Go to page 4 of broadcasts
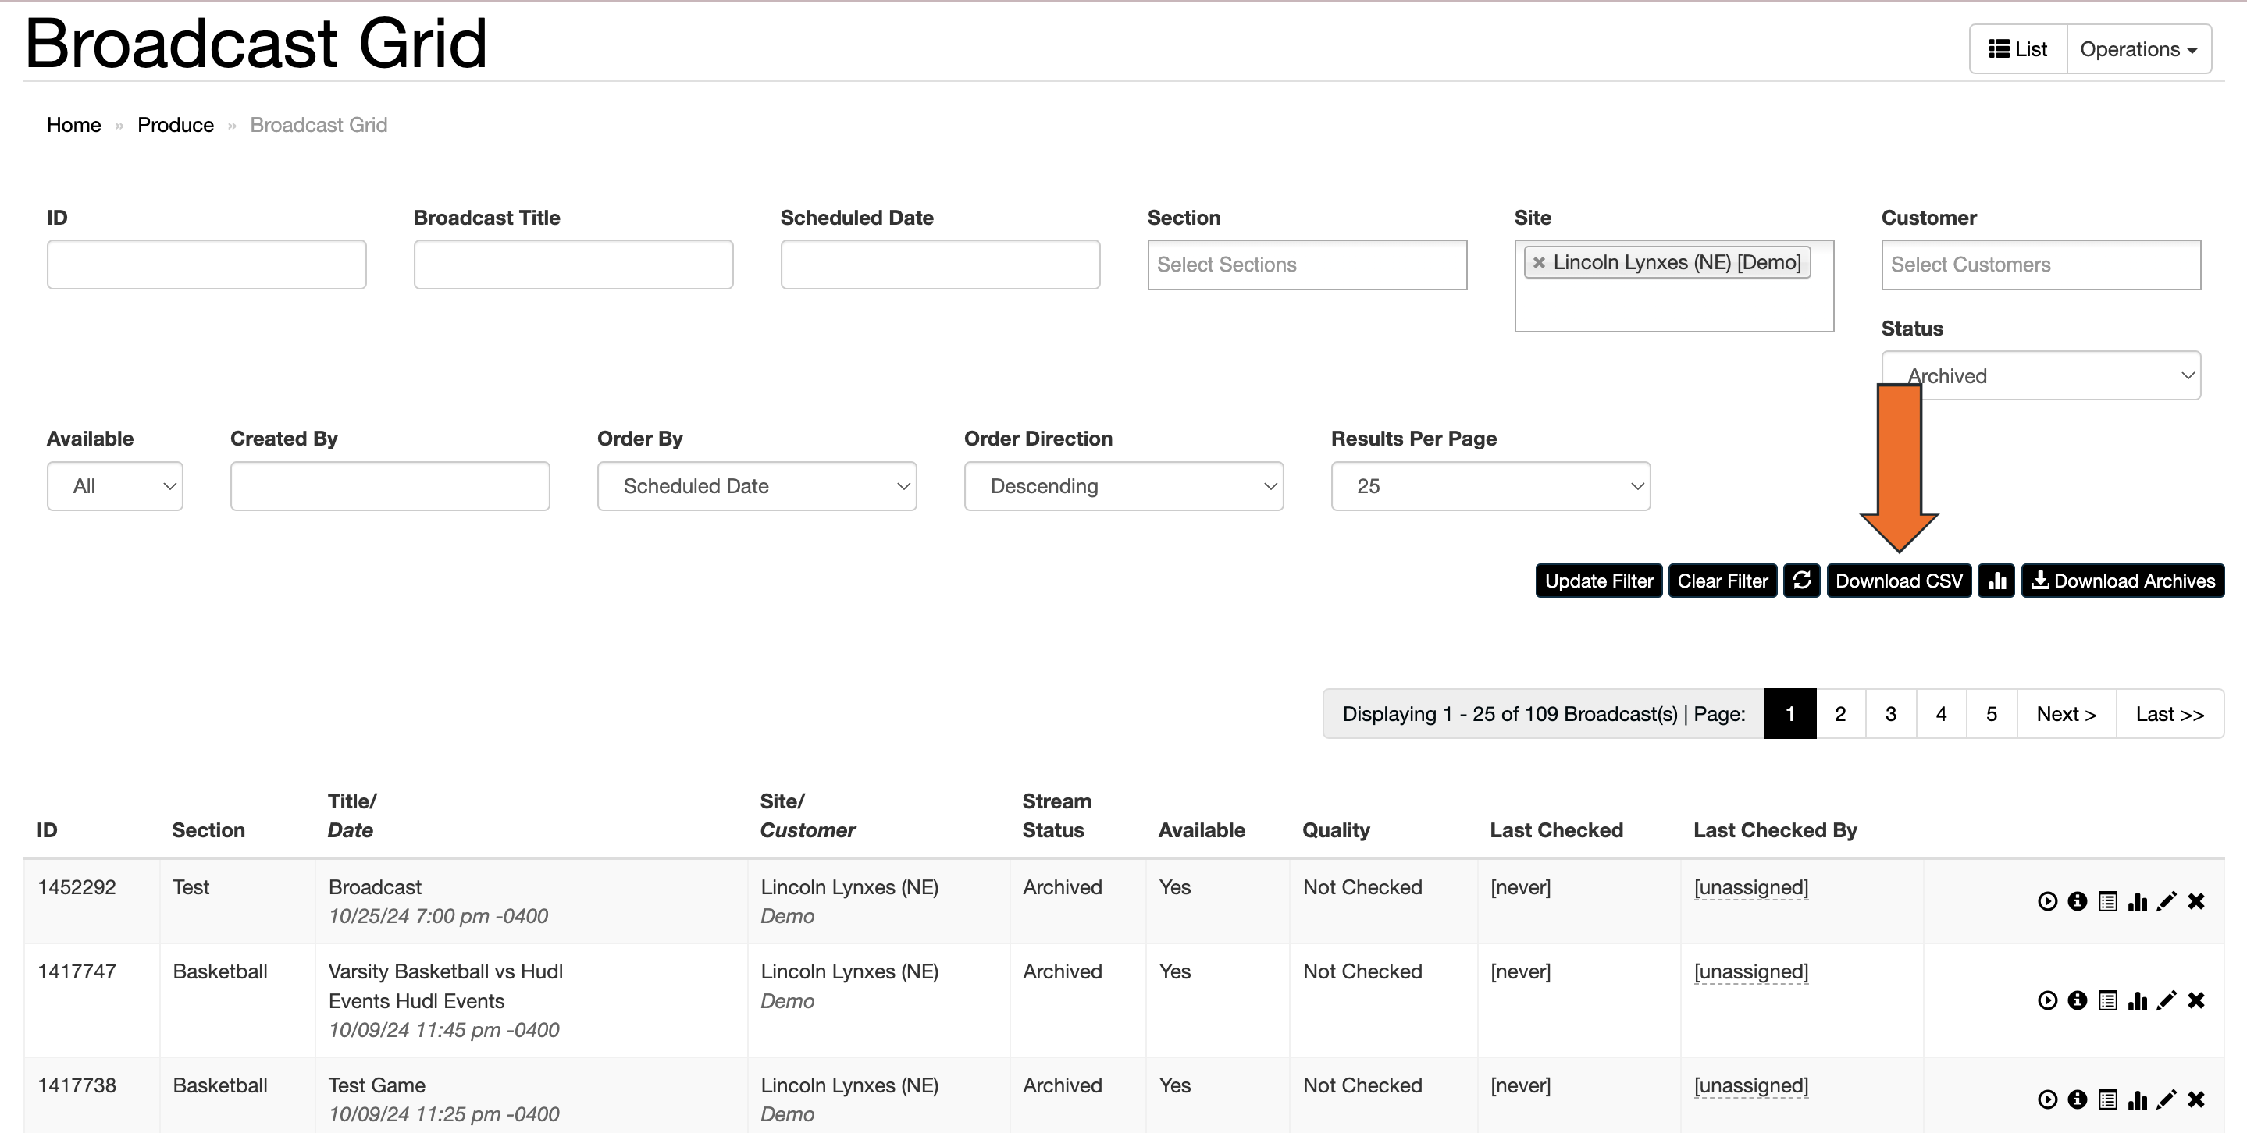The height and width of the screenshot is (1133, 2247). click(1941, 714)
